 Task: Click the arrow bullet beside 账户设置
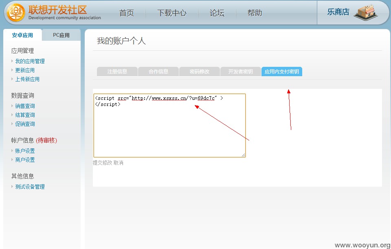coord(12,150)
